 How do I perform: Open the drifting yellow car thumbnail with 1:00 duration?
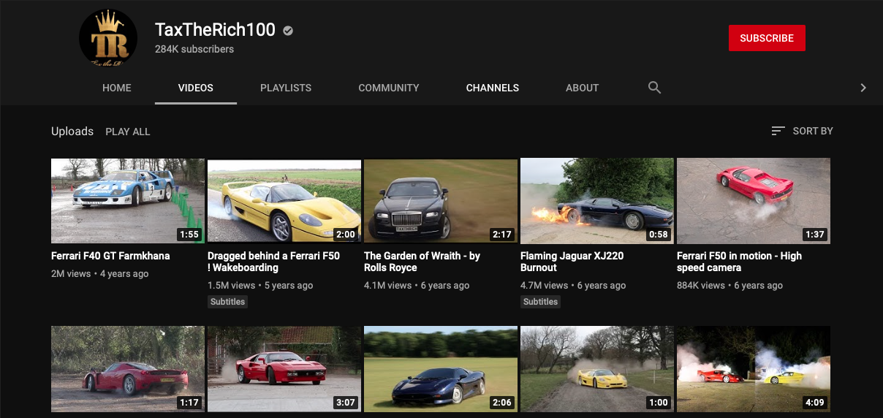[597, 368]
